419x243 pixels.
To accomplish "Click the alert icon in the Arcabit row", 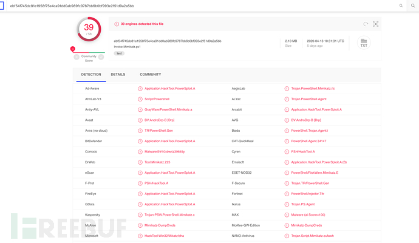I will 287,109.
